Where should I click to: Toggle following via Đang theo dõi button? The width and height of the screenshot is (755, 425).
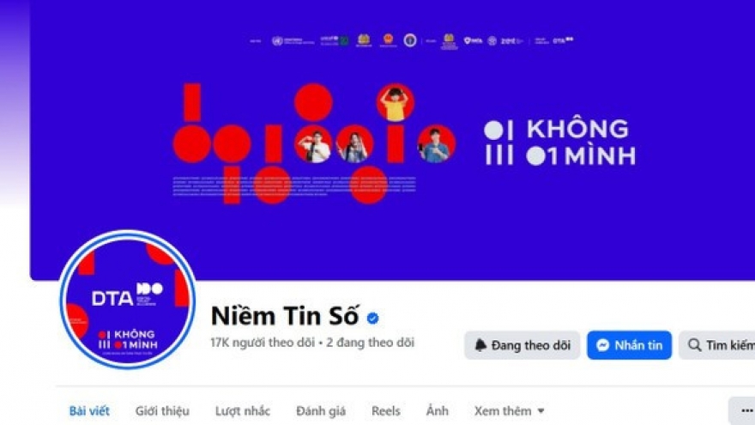click(522, 345)
